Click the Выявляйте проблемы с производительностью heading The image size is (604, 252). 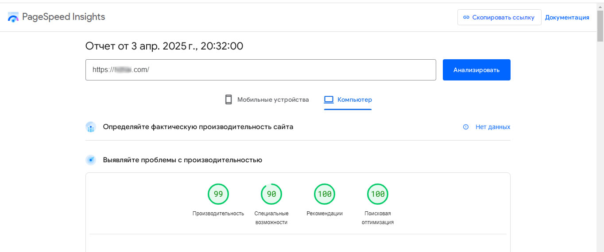tap(182, 160)
